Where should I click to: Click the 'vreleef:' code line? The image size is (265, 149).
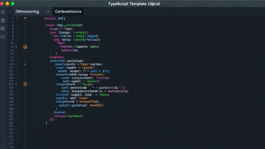[83, 95]
